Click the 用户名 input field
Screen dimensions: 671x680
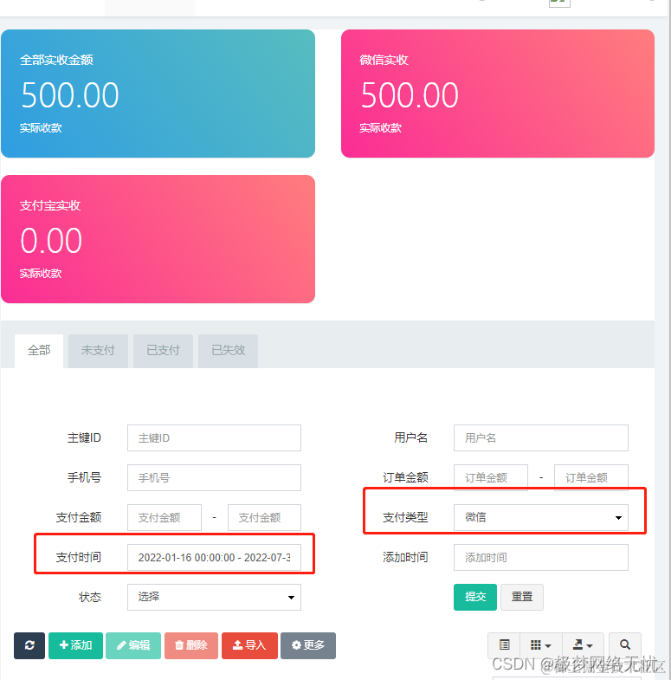tap(541, 438)
